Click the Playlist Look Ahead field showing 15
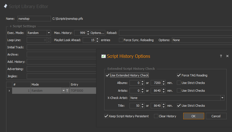 [89, 40]
